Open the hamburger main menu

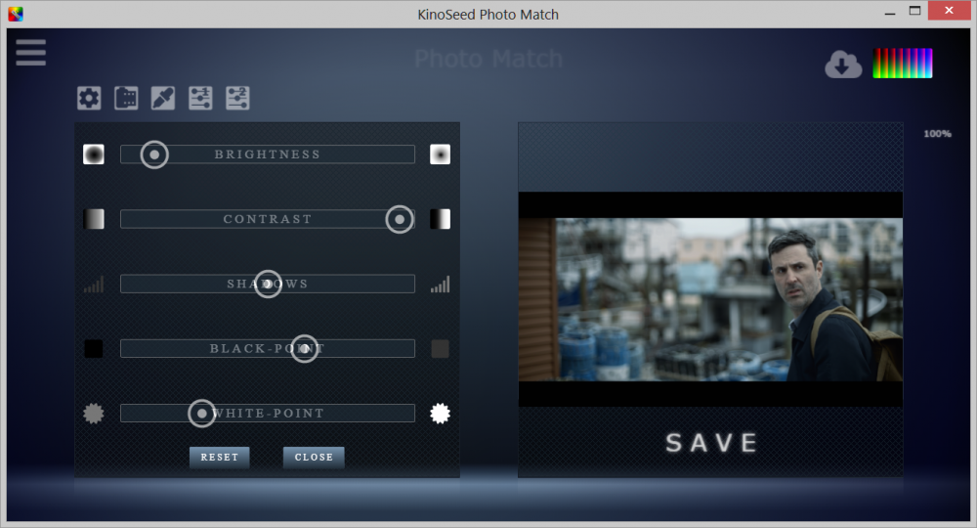coord(31,53)
